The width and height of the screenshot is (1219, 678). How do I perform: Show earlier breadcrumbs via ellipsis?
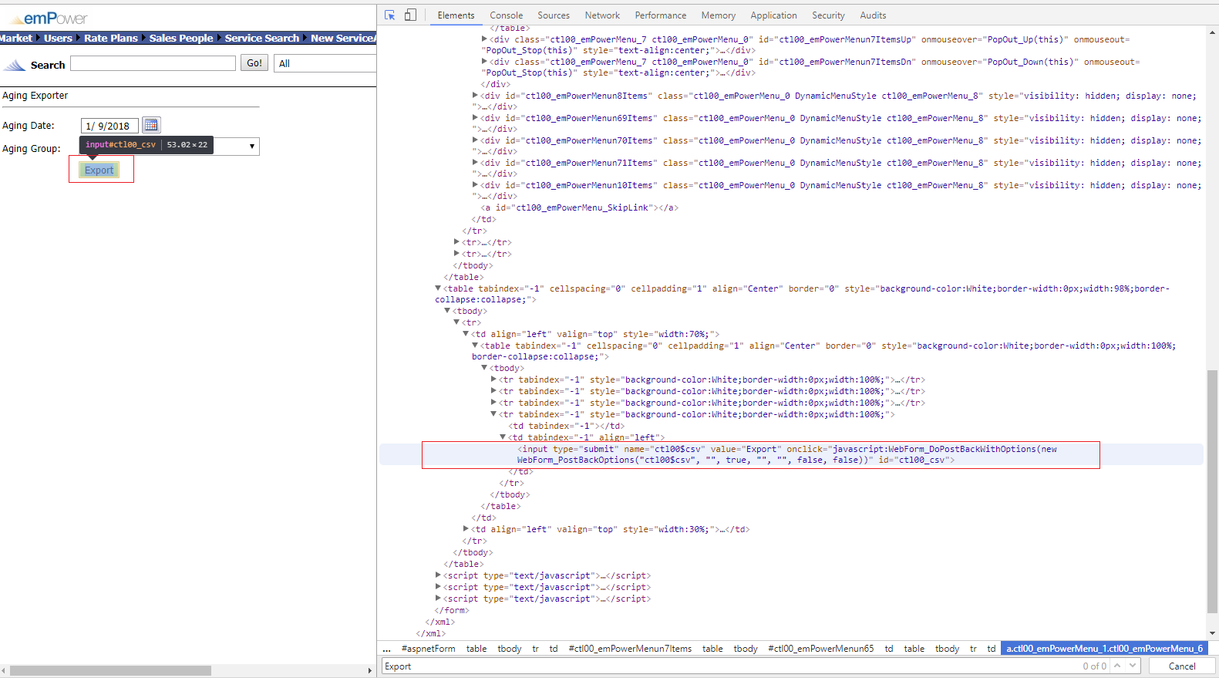(x=387, y=649)
